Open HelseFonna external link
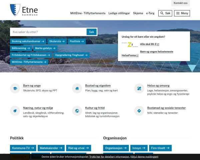 coord(130,55)
